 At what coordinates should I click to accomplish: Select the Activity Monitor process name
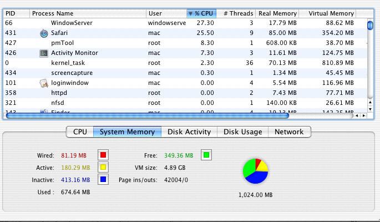(x=74, y=53)
